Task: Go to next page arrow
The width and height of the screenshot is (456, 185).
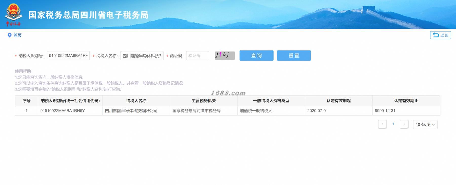Action: pyautogui.click(x=404, y=124)
